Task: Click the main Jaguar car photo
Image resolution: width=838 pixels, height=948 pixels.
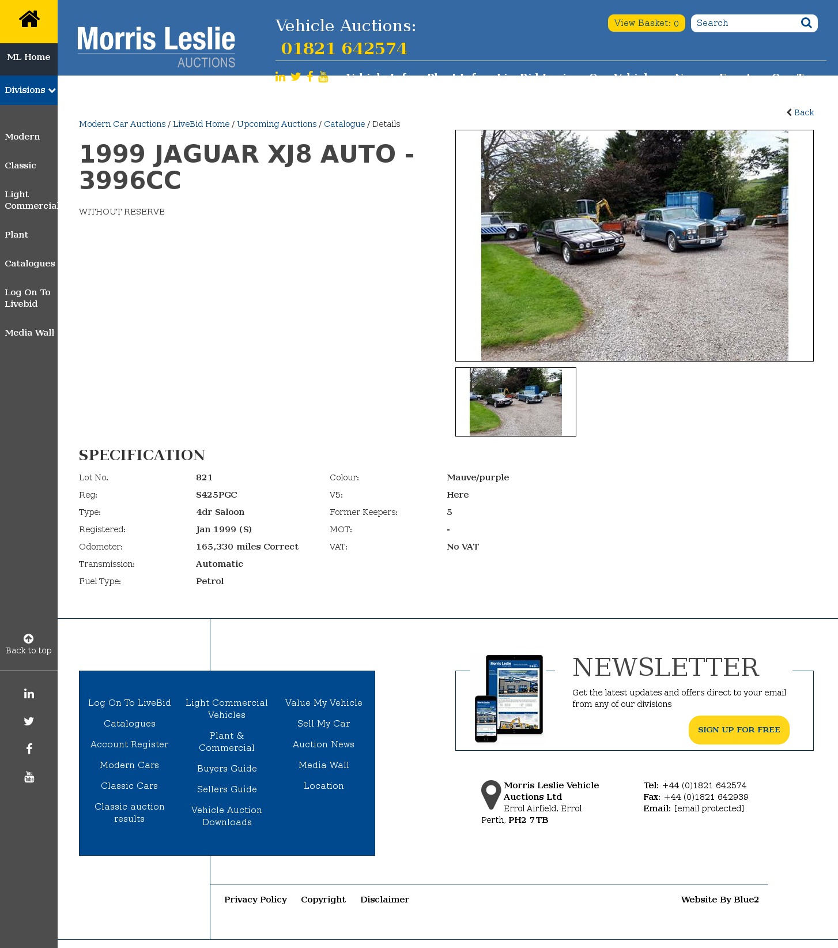Action: click(x=635, y=246)
